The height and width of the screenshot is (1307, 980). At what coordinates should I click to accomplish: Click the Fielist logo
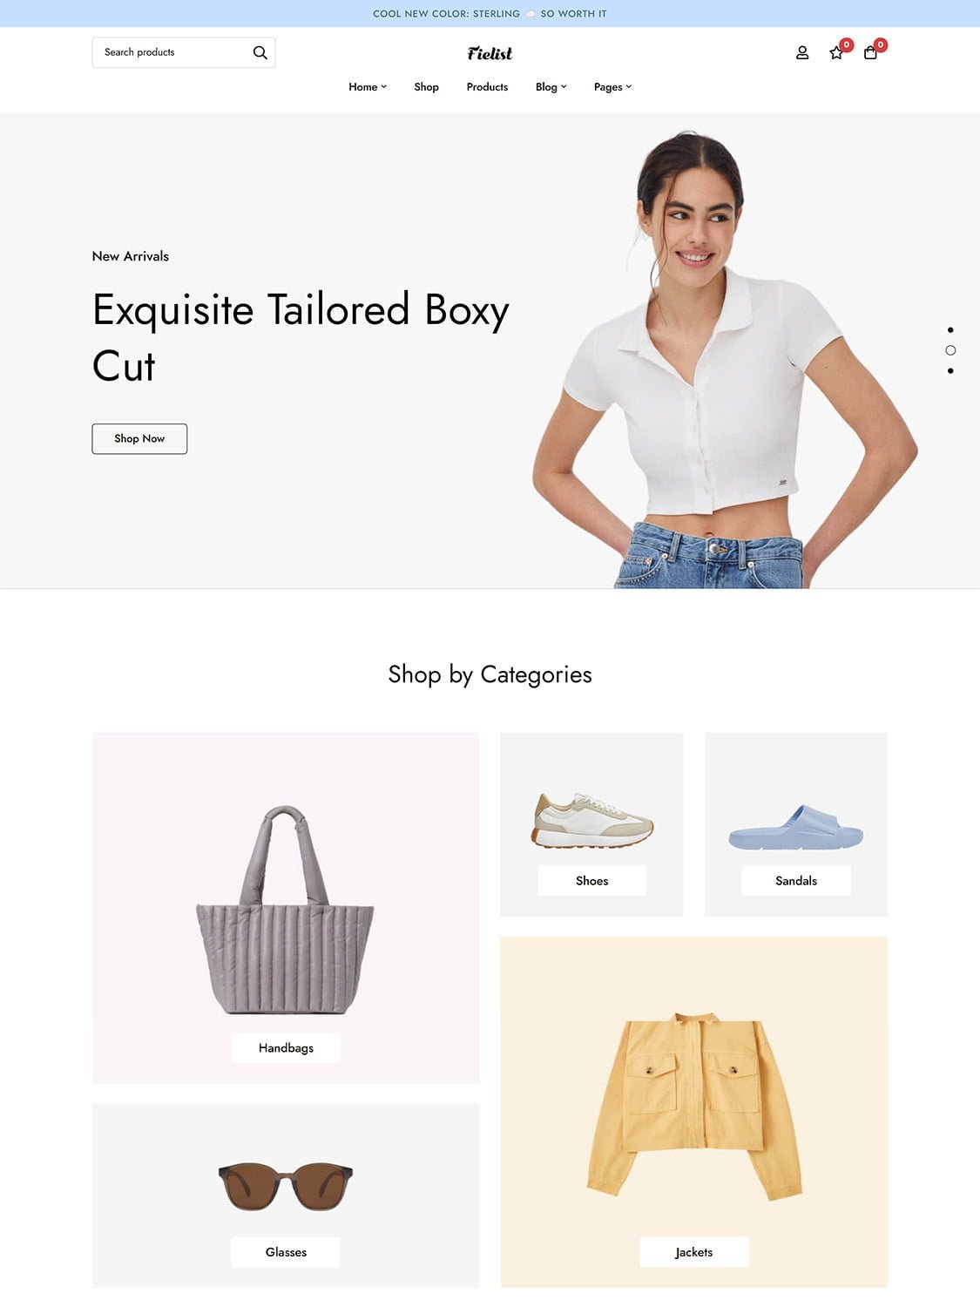tap(490, 53)
